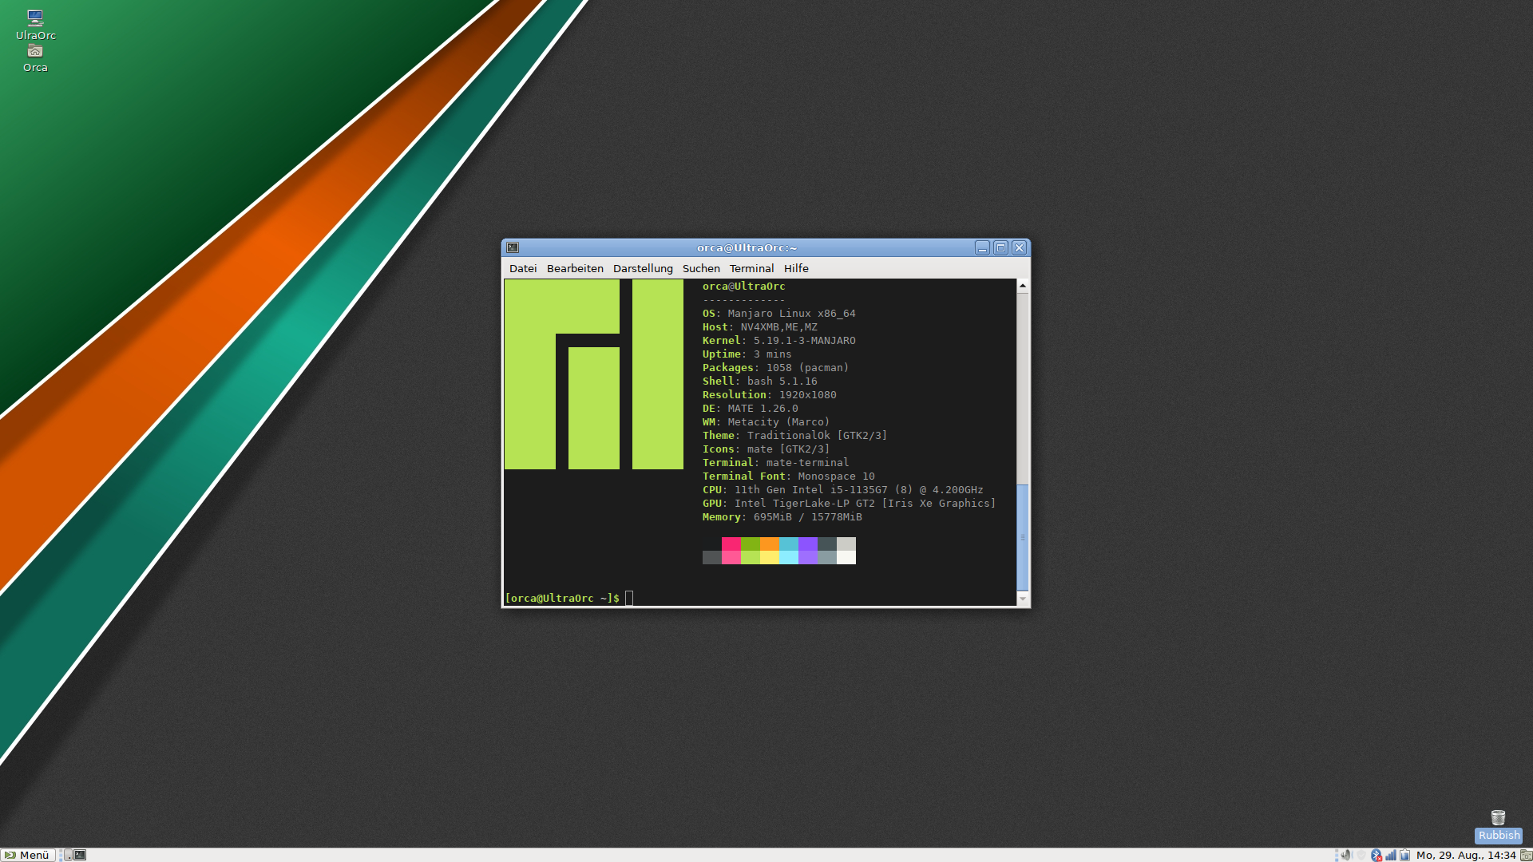Click the show desktop folder icon in panel corner
1533x862 pixels.
coord(1526,855)
